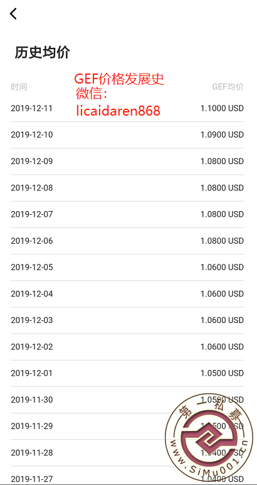Tap the 2019-12-01 row
The image size is (257, 485).
127,373
